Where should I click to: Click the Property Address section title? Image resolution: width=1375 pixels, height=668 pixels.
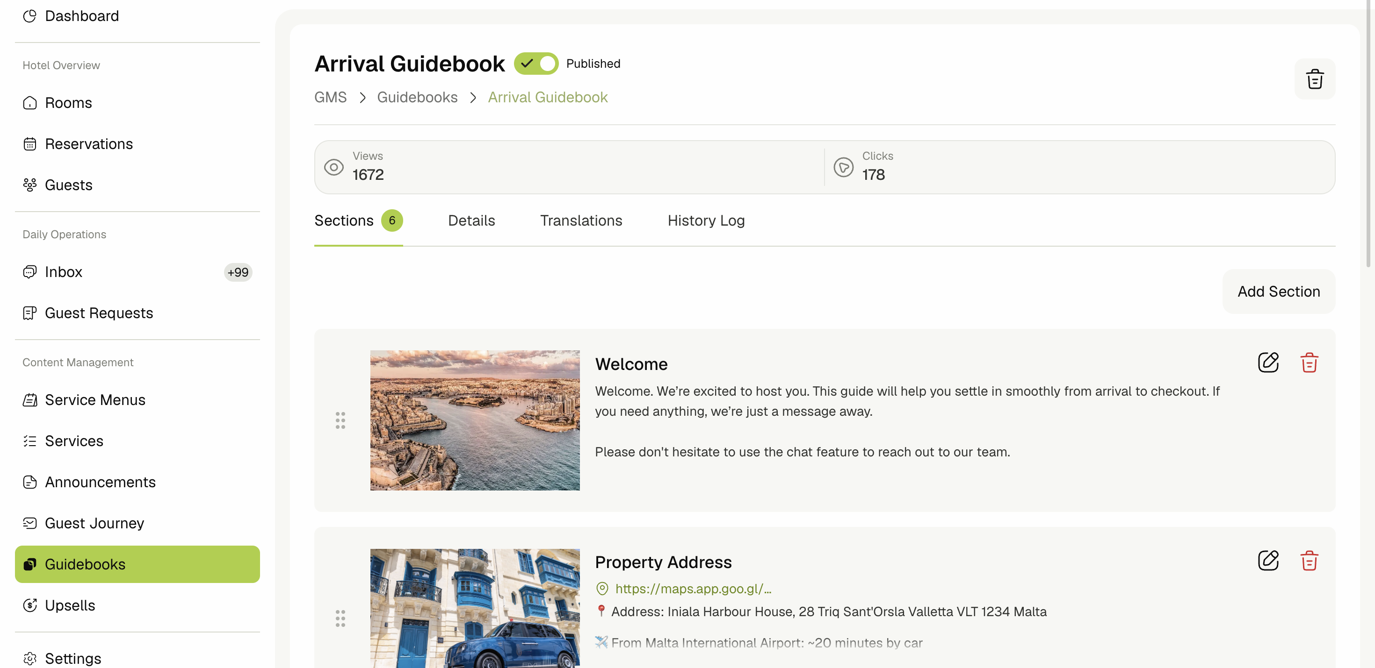(663, 562)
